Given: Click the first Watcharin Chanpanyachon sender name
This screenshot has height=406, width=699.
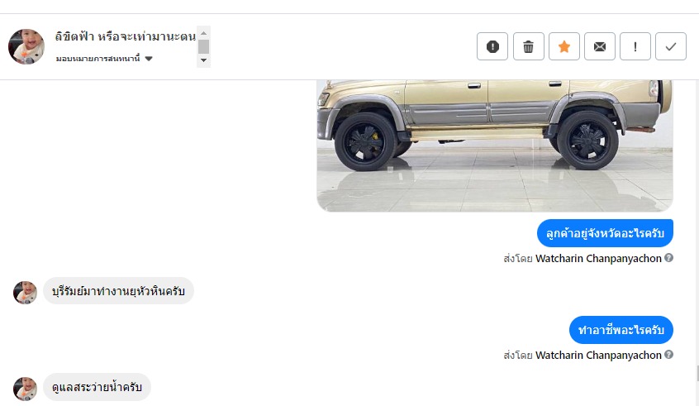Looking at the screenshot, I should [598, 258].
